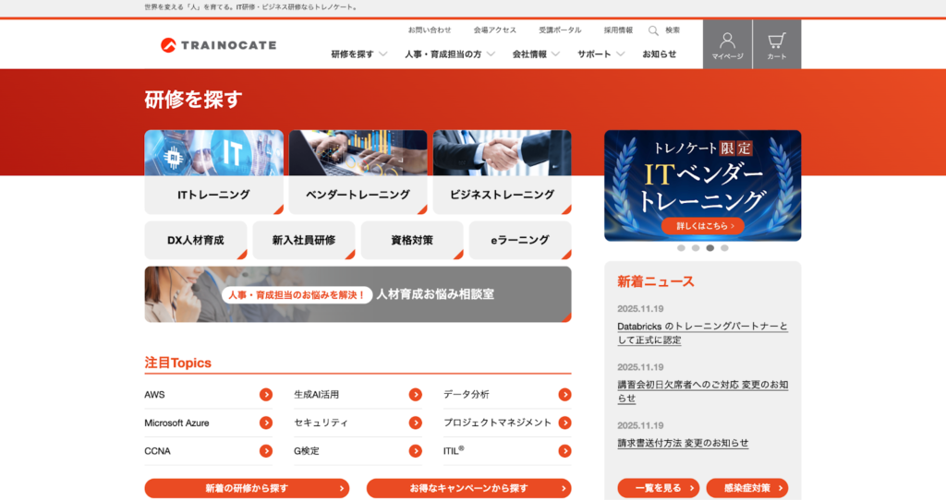Open the Databricks training partner news
Screen dimensions: 946x500
click(x=703, y=333)
